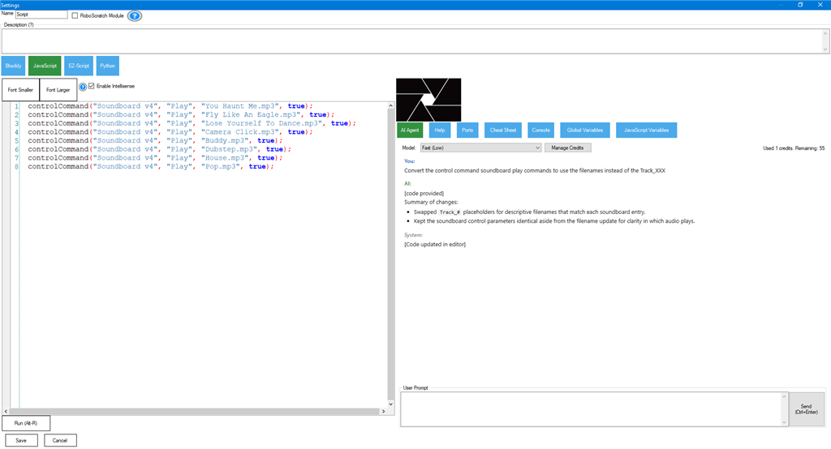Click code line with "House.mp3"
831x449 pixels.
[155, 158]
